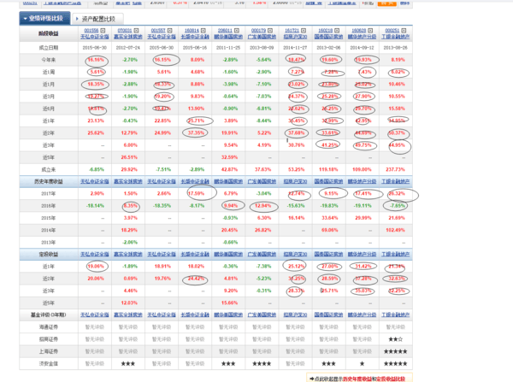The width and height of the screenshot is (513, 382).
Task: Click the 26.51% value in 近5年 row
Action: point(129,157)
